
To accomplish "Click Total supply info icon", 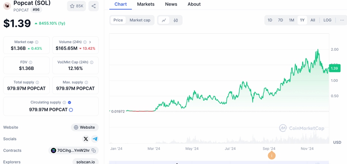I will coord(37,82).
